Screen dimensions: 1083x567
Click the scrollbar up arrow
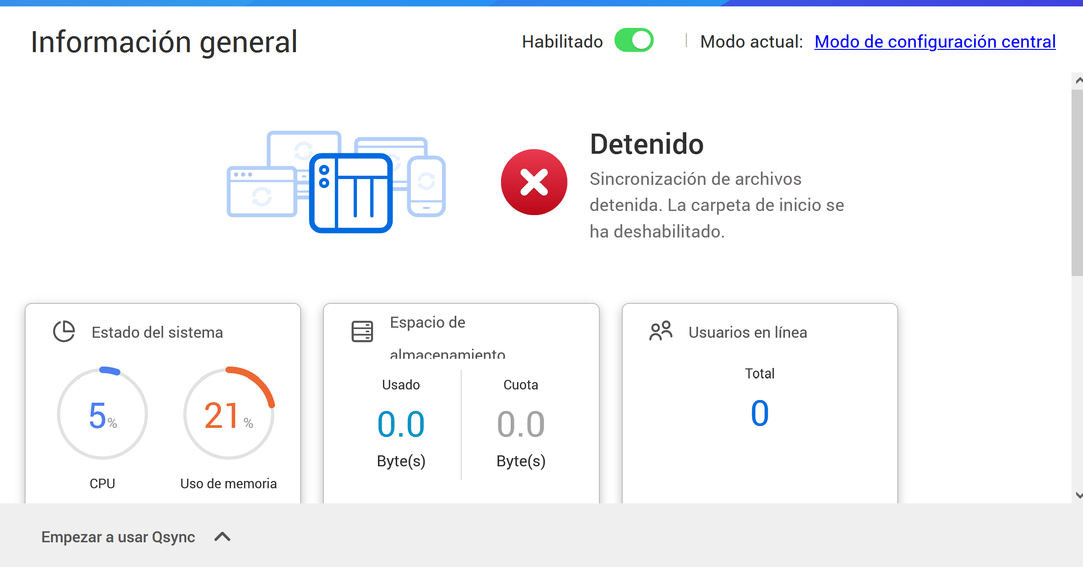1078,81
